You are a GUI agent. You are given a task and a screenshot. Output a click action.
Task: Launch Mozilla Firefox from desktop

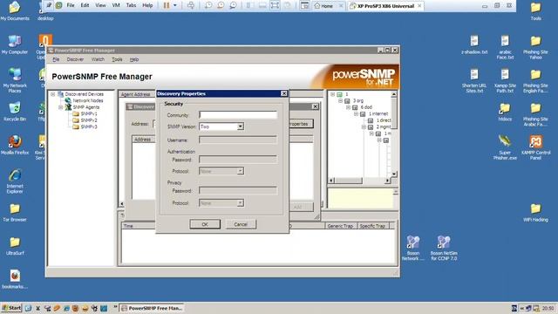pos(15,145)
